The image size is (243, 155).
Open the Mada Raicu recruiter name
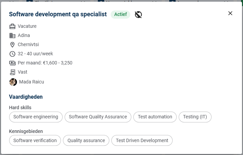[x=31, y=82]
